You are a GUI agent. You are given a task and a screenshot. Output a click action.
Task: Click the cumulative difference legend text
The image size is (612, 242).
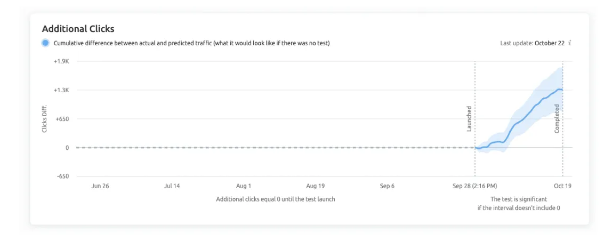click(191, 43)
